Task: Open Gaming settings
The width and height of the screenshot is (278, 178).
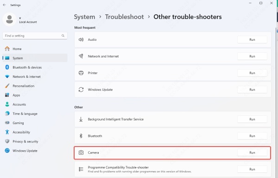Action: coord(35,123)
